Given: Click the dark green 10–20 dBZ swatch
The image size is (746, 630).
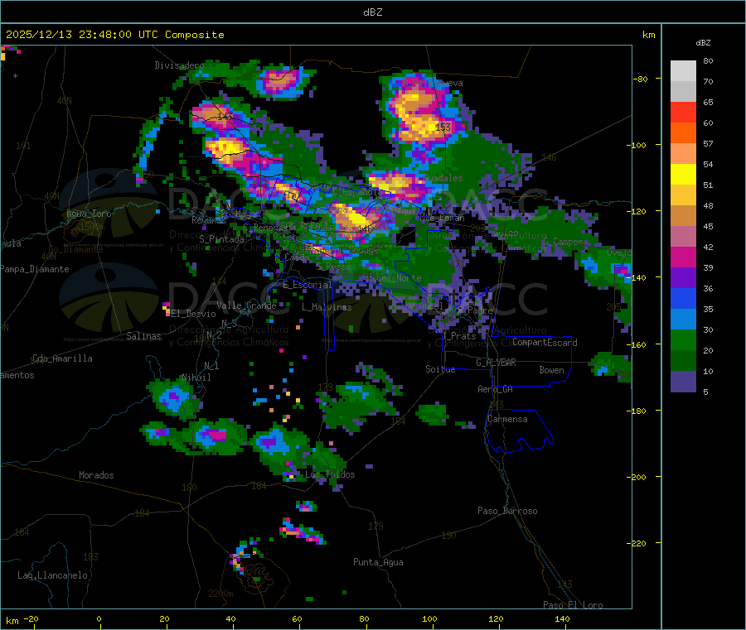Looking at the screenshot, I should [x=683, y=361].
